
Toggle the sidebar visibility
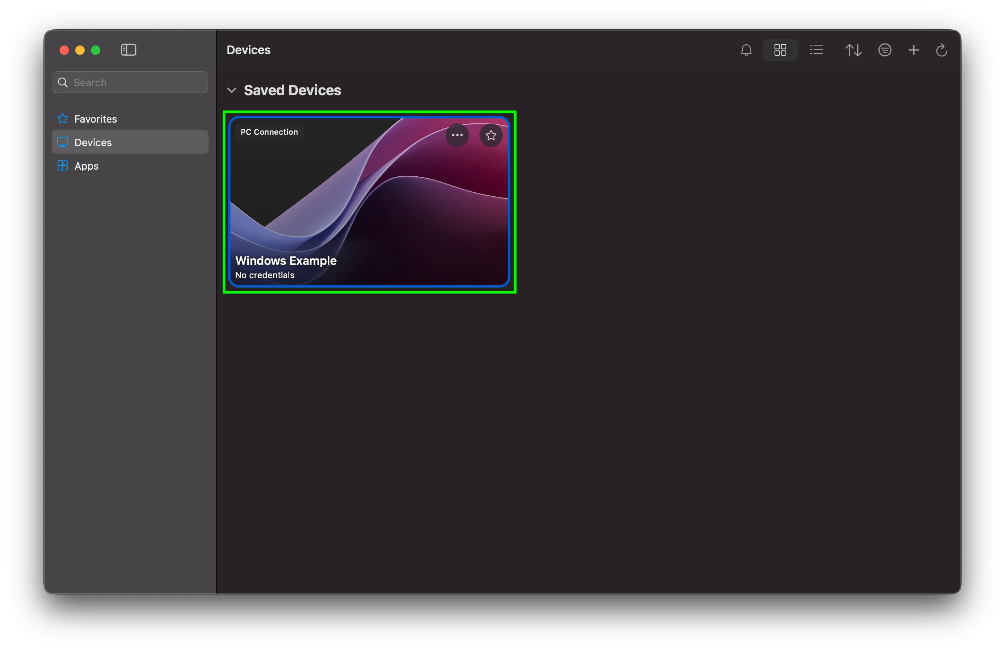pyautogui.click(x=129, y=50)
